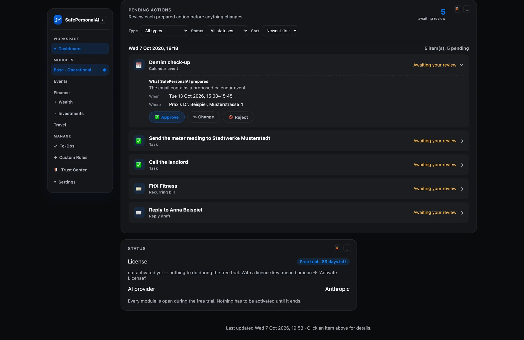Approve the Dentist check-up event
This screenshot has height=340, width=524.
coord(167,117)
